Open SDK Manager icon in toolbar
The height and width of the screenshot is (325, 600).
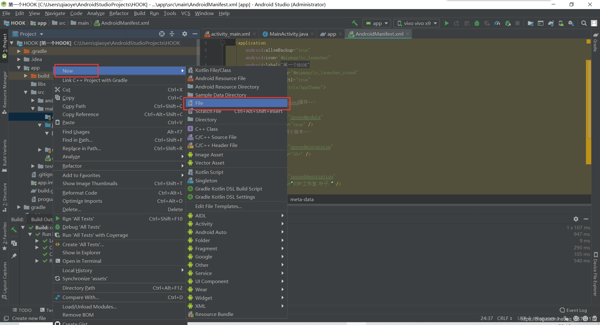point(571,23)
